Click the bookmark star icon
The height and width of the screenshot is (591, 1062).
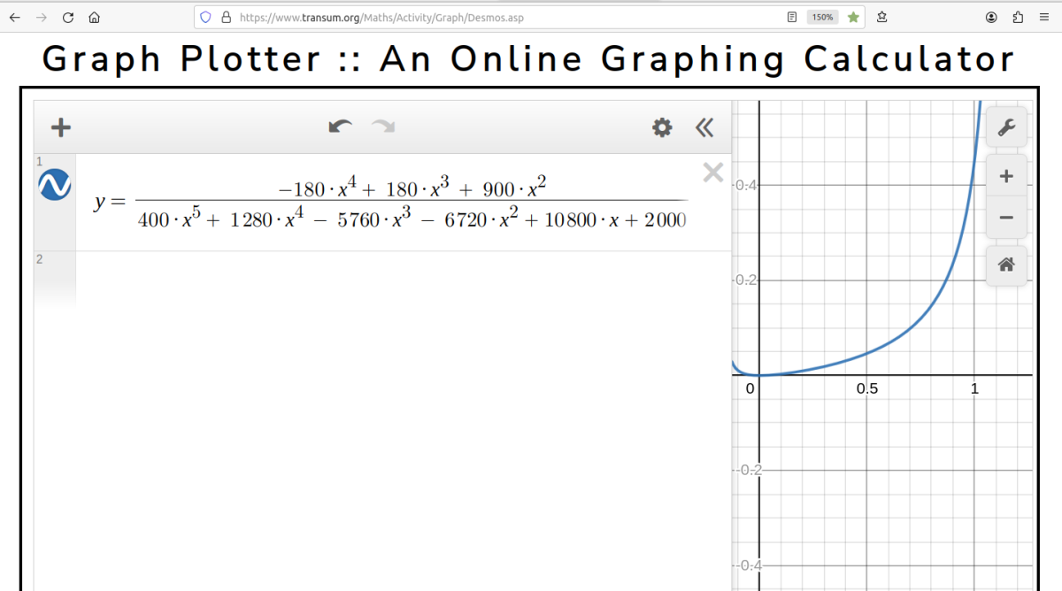[853, 17]
